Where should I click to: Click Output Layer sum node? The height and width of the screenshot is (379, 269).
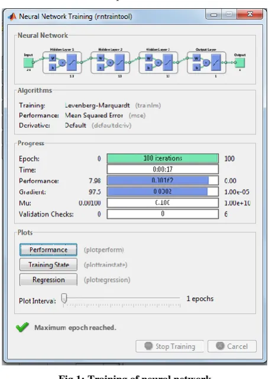(x=206, y=63)
